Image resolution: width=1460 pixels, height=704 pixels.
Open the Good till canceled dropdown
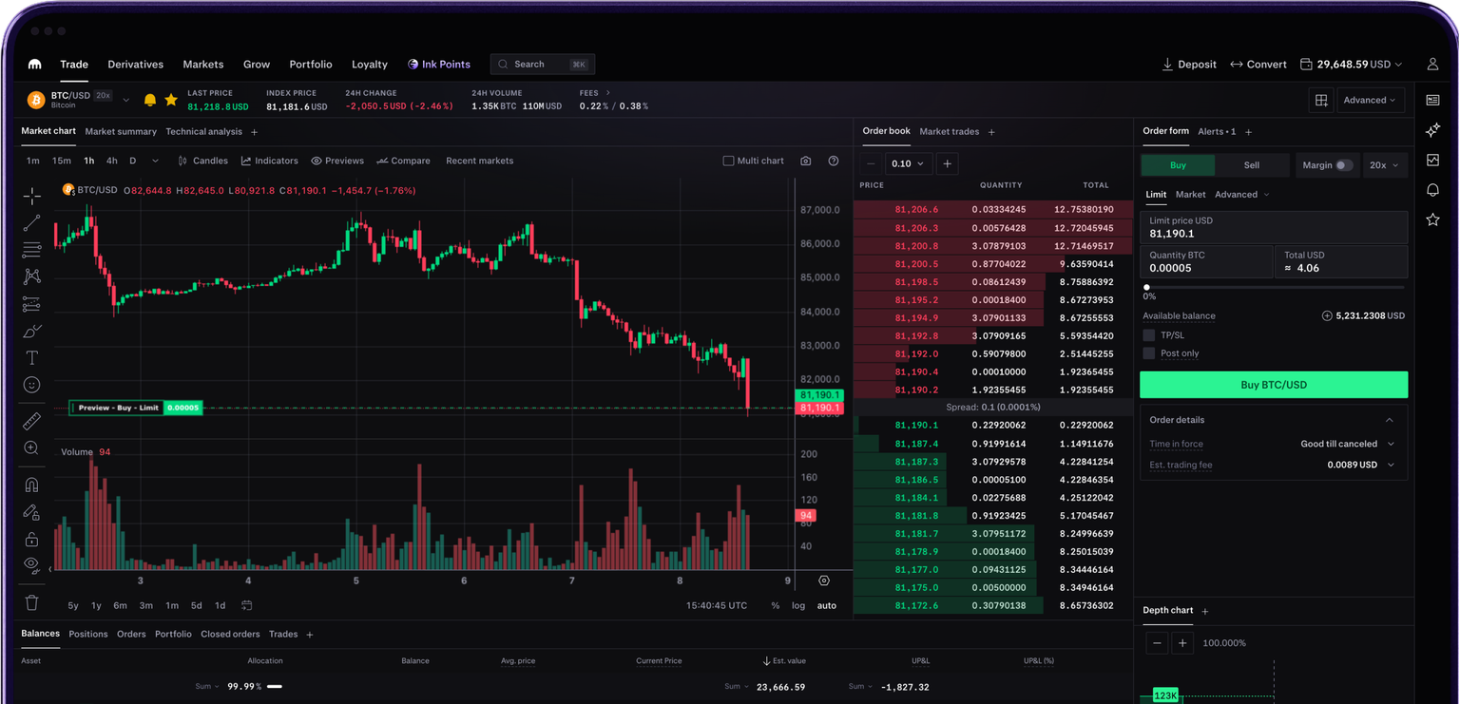1347,444
